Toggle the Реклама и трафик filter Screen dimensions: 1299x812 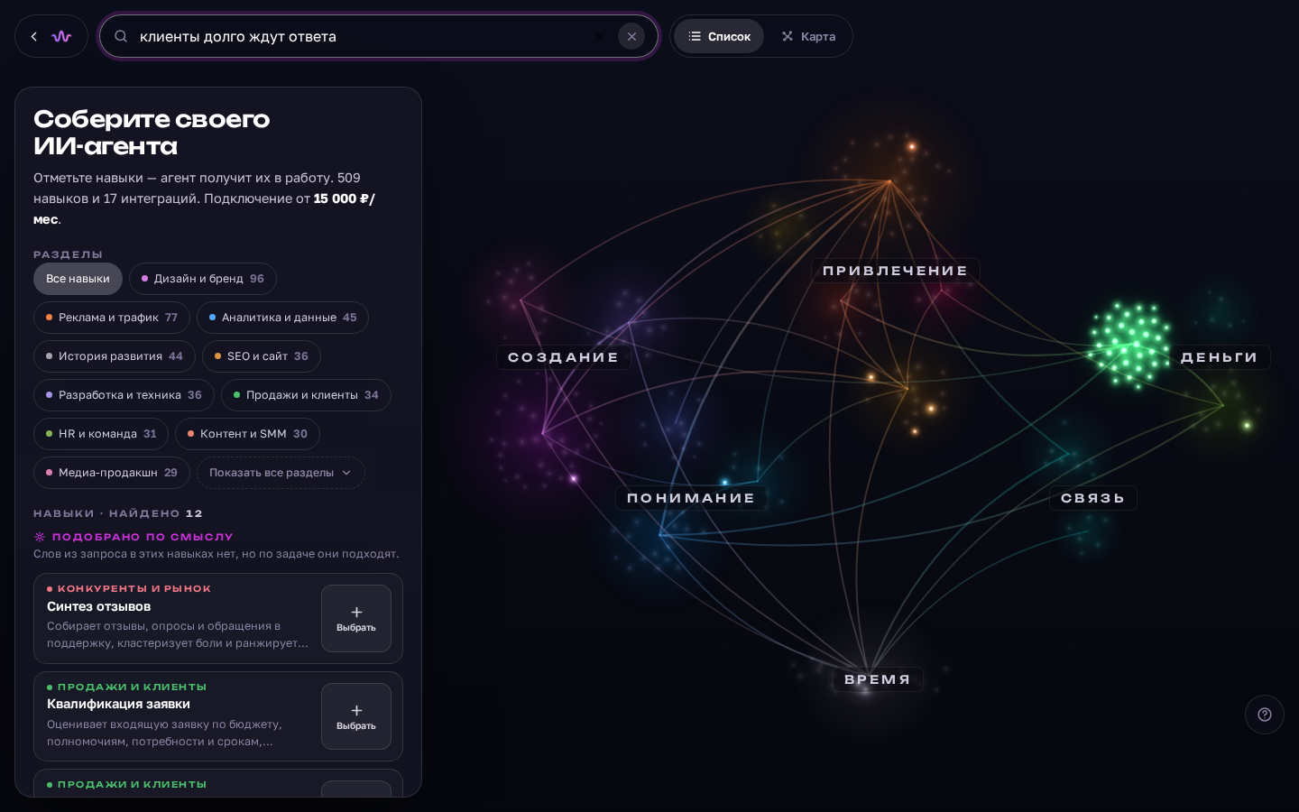pyautogui.click(x=112, y=318)
